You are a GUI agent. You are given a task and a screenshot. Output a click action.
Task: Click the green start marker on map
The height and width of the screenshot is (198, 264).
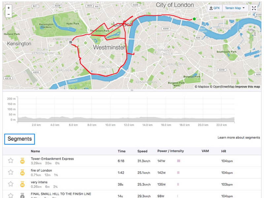tap(194, 19)
